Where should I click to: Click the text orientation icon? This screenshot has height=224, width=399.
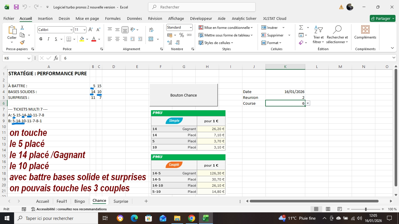pos(133,30)
